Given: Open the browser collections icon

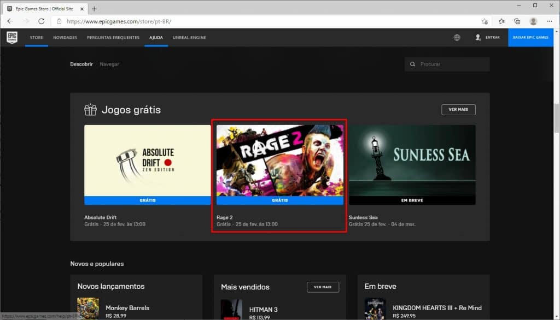Looking at the screenshot, I should (517, 21).
